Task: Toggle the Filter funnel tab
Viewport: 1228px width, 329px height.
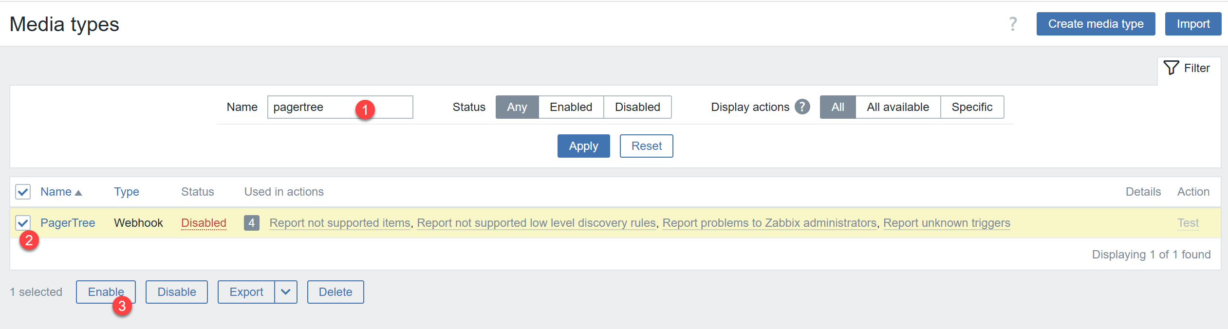Action: (1187, 68)
